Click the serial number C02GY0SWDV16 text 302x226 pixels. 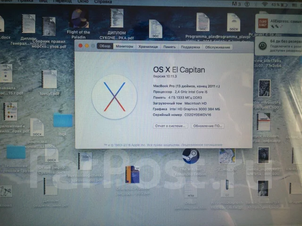198,115
